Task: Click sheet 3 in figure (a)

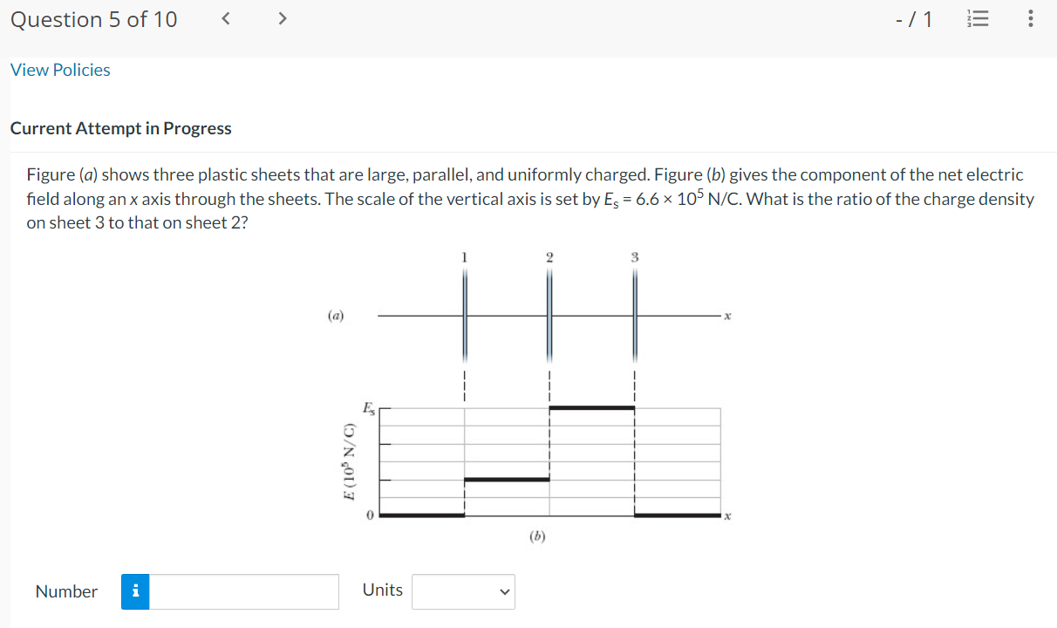Action: coord(634,316)
